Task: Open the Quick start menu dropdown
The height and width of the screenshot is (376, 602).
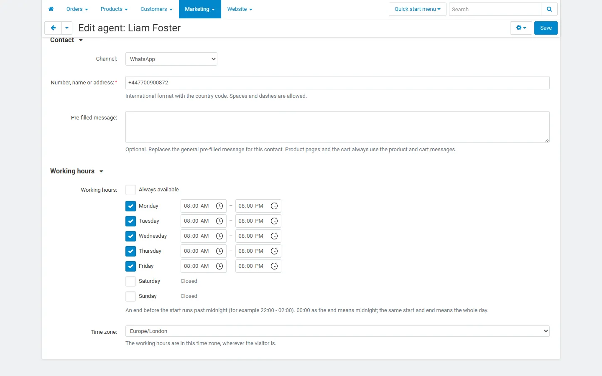Action: click(418, 9)
